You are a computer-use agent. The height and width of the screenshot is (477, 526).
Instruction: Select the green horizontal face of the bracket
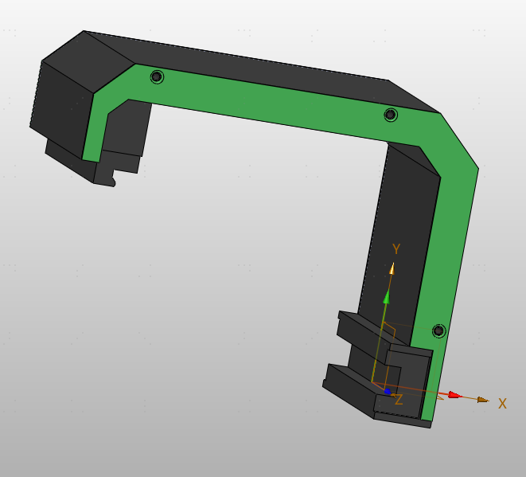(271, 104)
